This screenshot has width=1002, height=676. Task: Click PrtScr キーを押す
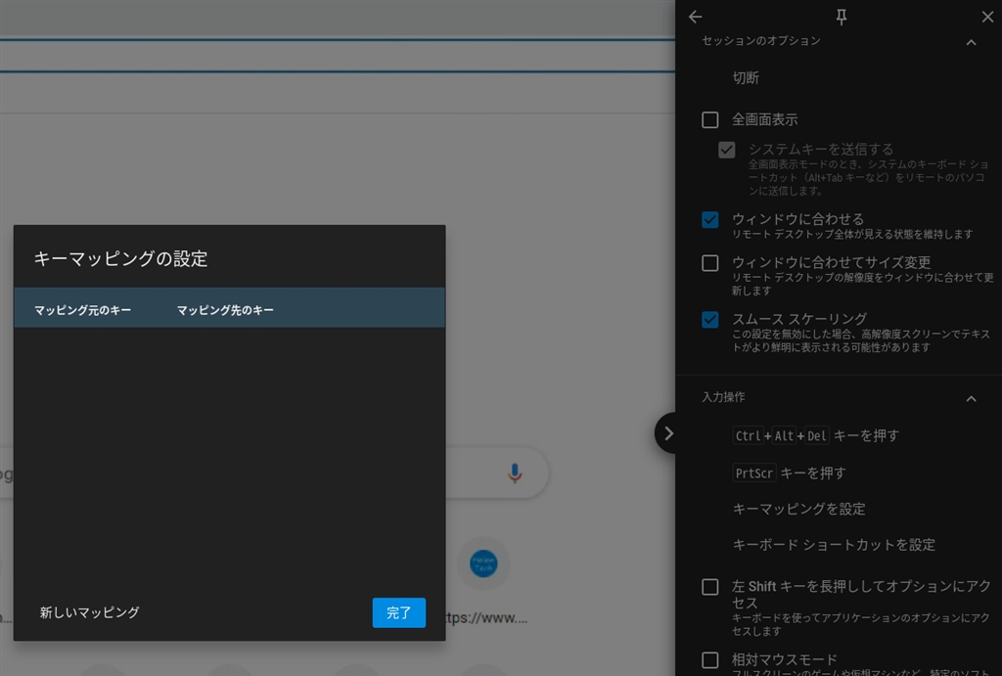click(789, 473)
